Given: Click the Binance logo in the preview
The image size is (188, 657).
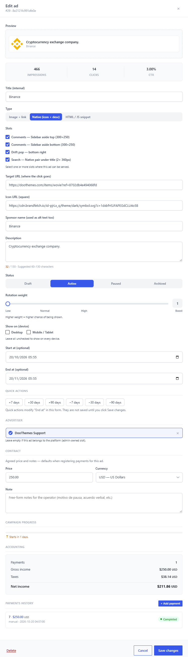Looking at the screenshot, I should (x=17, y=44).
